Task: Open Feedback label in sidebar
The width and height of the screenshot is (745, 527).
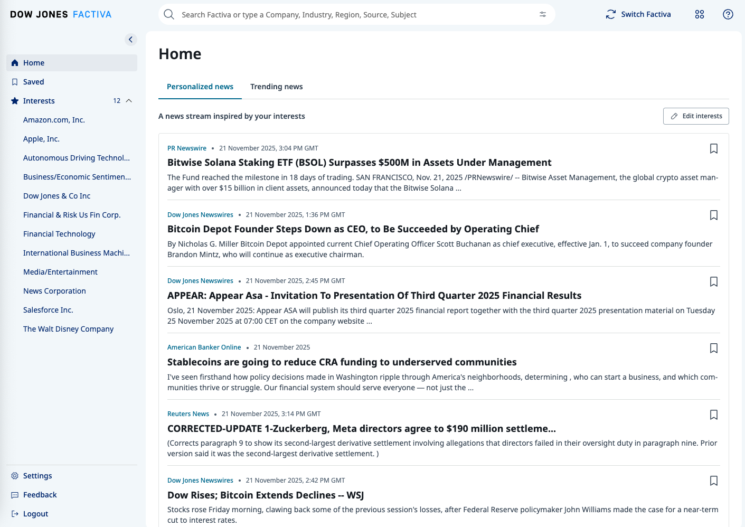Action: click(40, 495)
